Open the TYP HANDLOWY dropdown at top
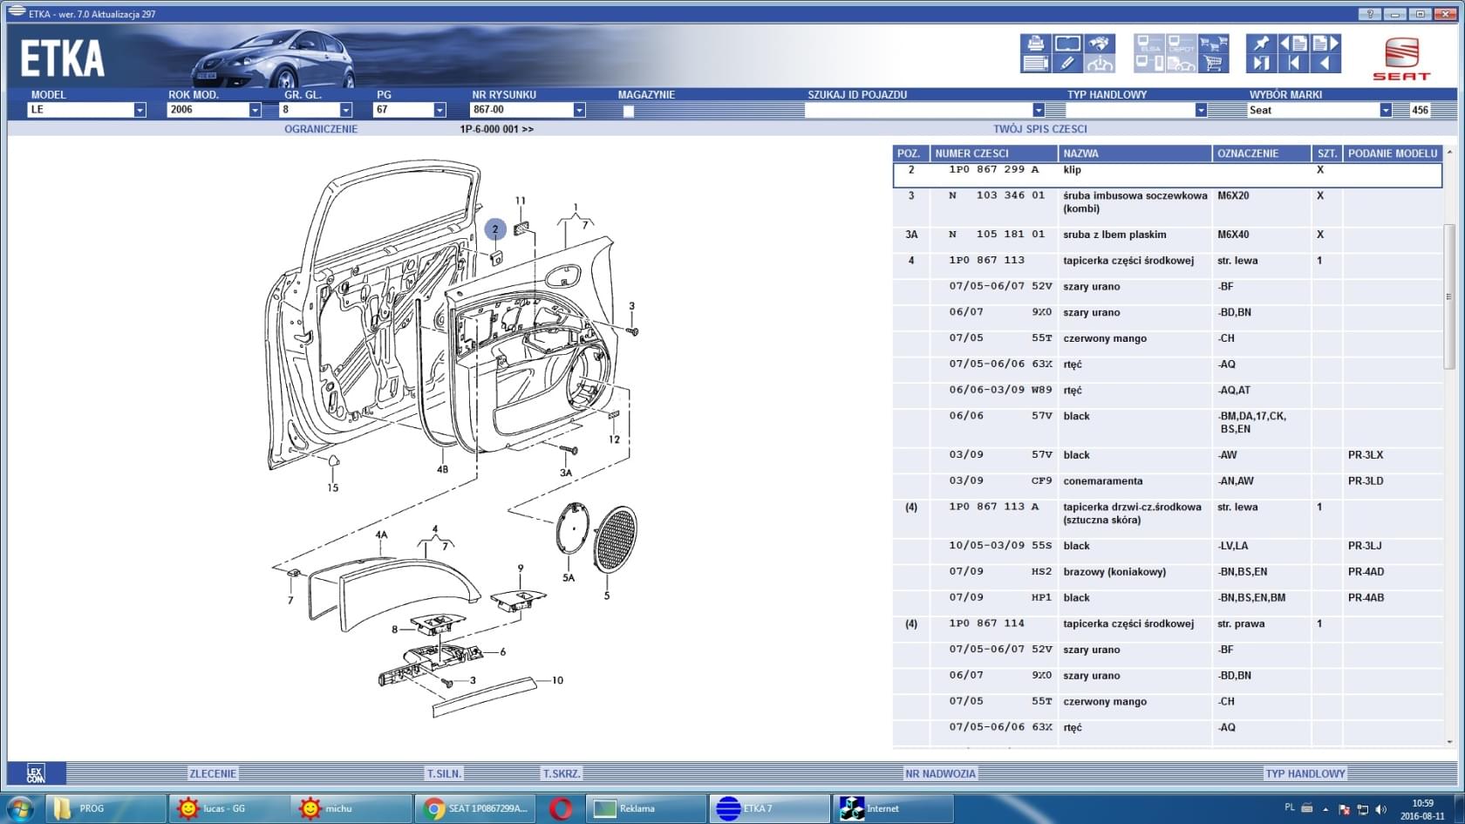 [1201, 110]
